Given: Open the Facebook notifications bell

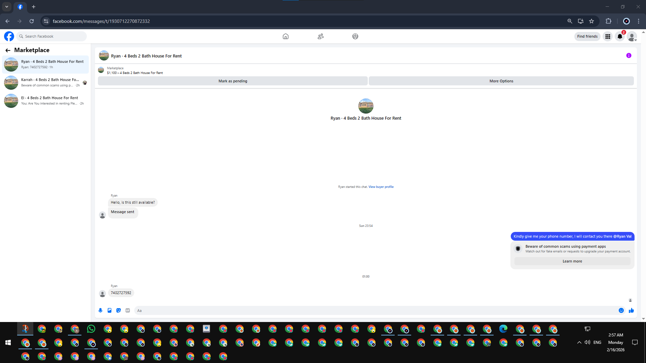Looking at the screenshot, I should pos(620,36).
